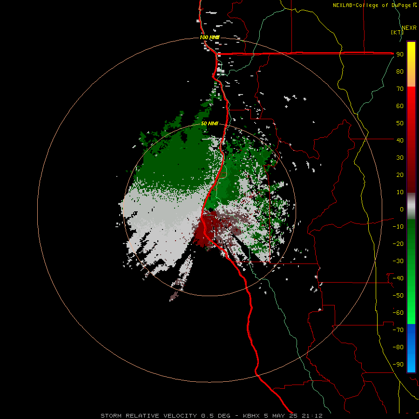Select the storm relative velocity caption at bottom

pyautogui.click(x=211, y=416)
